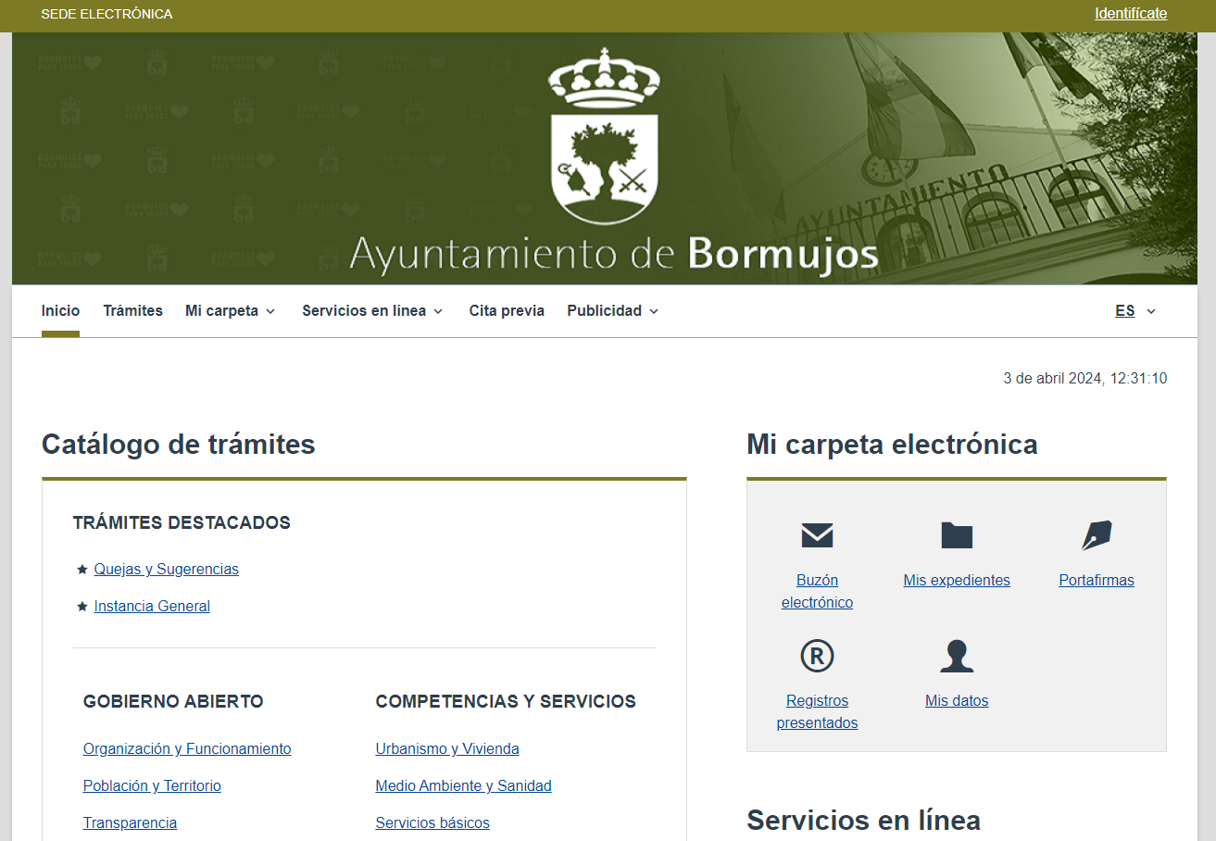Click the Inicio tab with active underline
This screenshot has width=1216, height=841.
click(60, 310)
